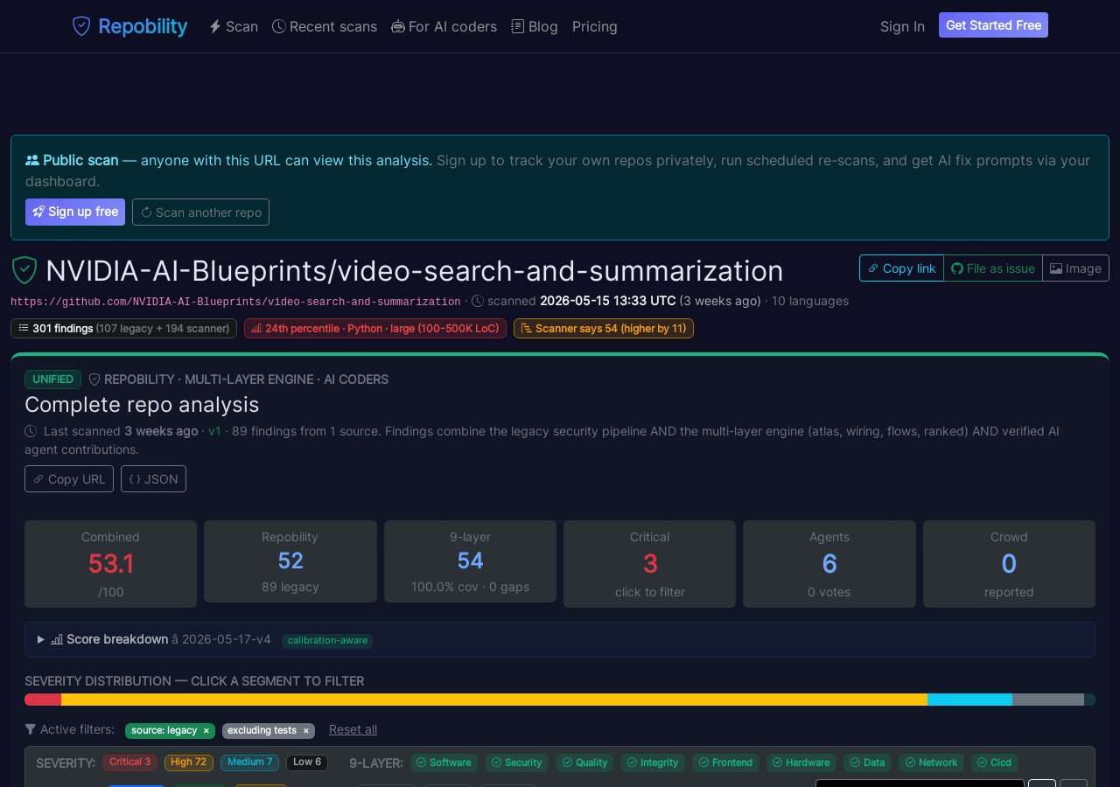
Task: Filter by yellow high severity bar segment
Action: [494, 700]
